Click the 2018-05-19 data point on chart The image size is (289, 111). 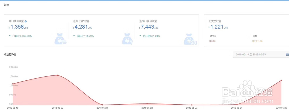click(13, 84)
